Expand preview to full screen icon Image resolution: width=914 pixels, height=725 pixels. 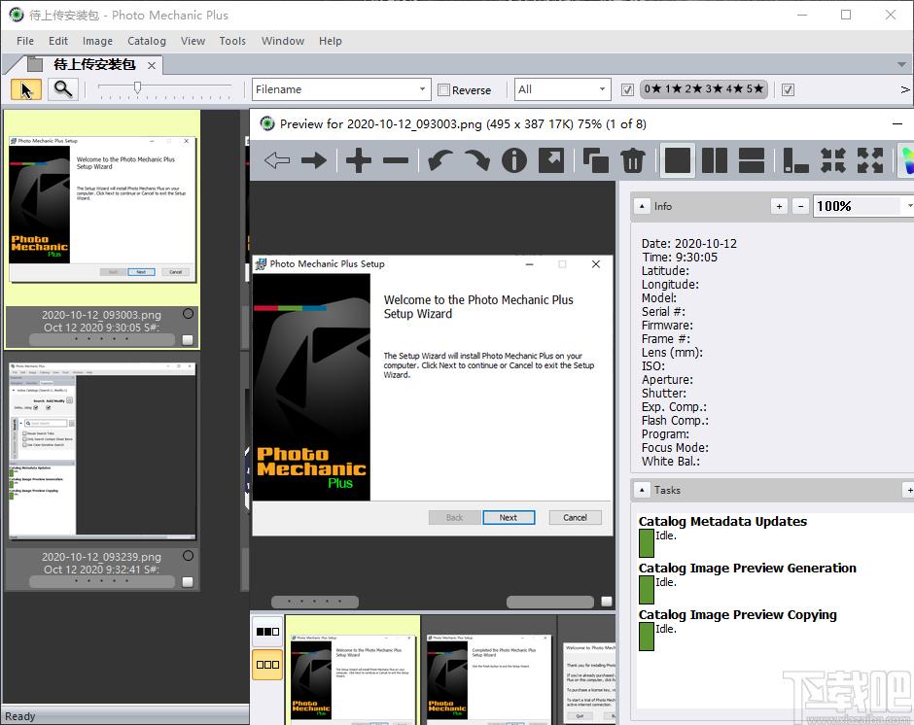(x=869, y=160)
